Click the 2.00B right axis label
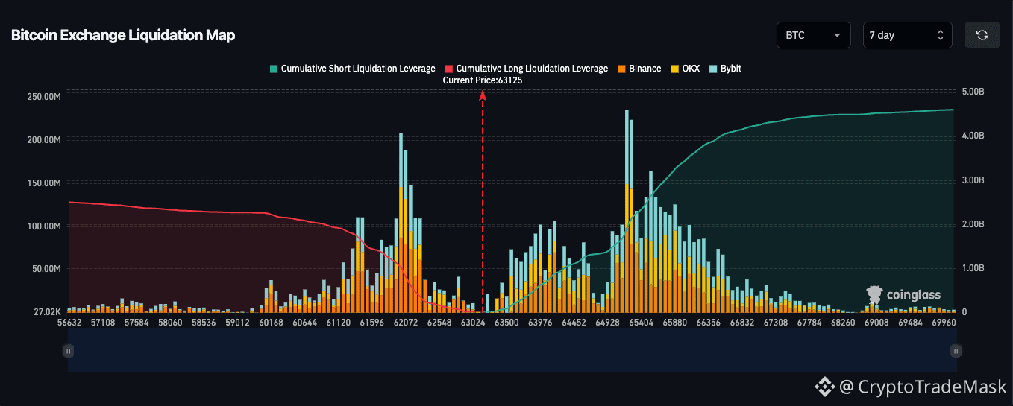 click(x=973, y=224)
